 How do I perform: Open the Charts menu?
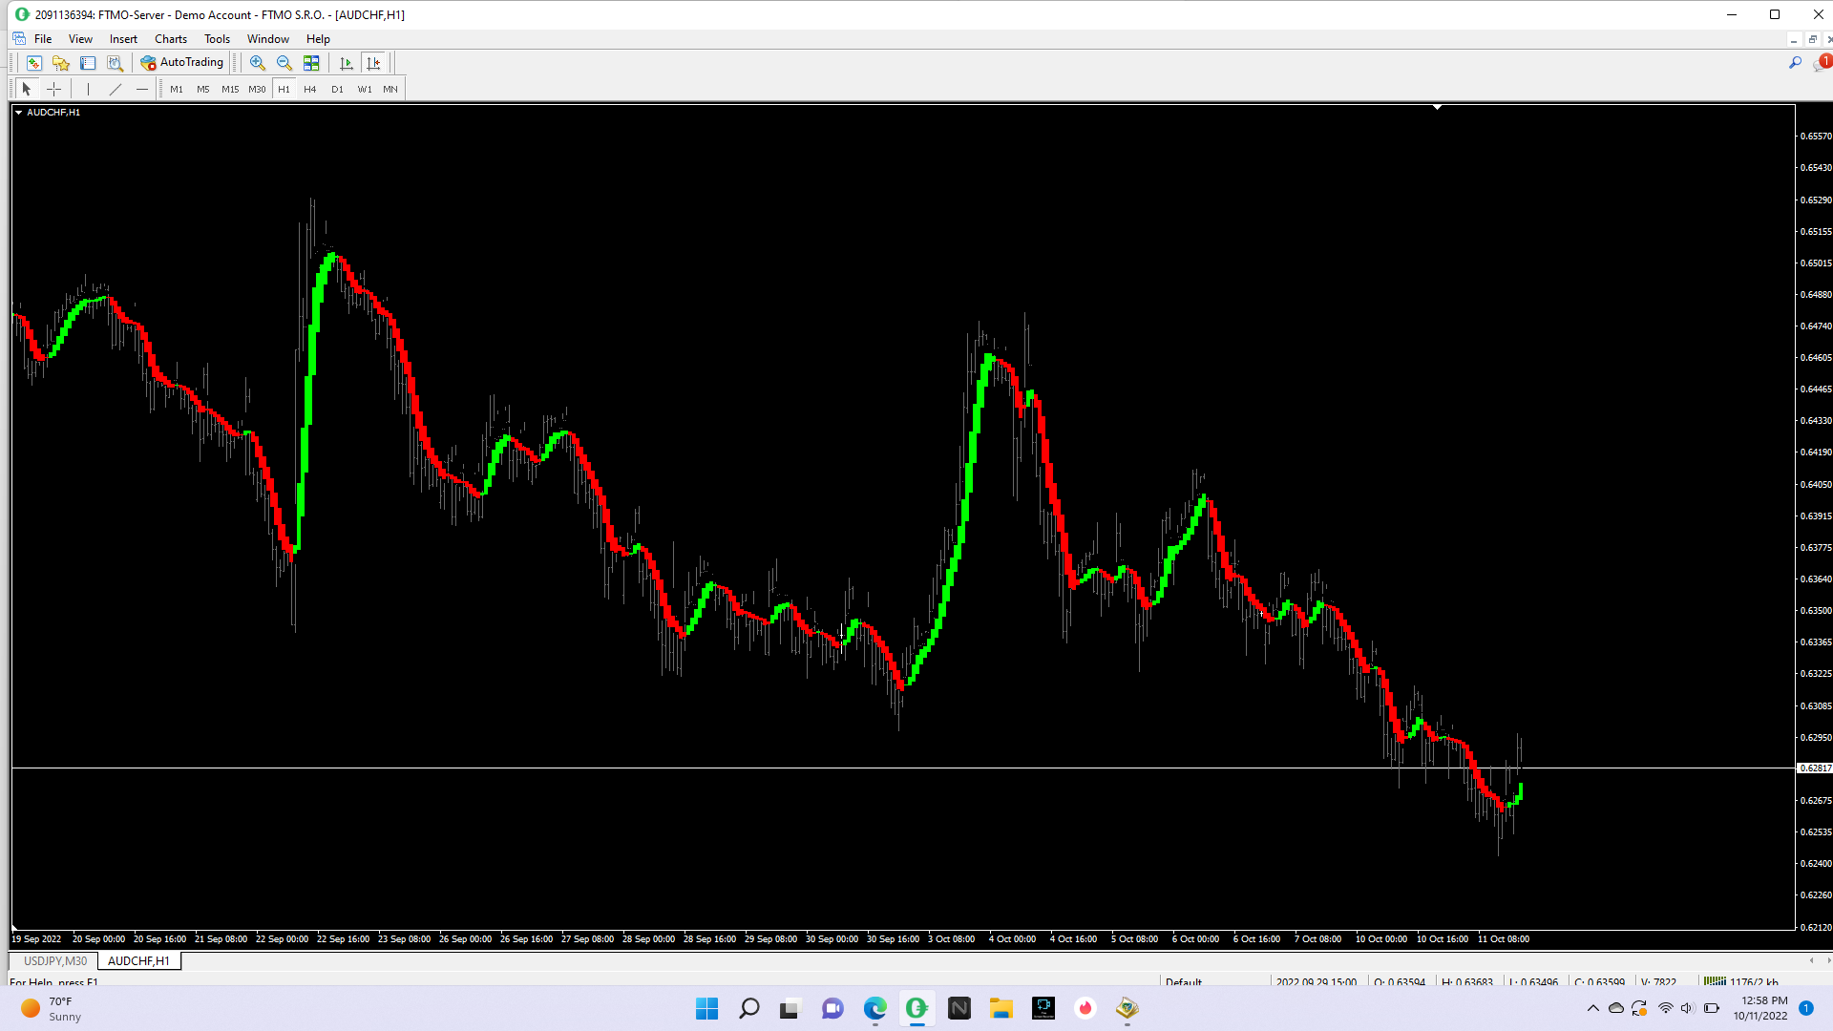(170, 39)
